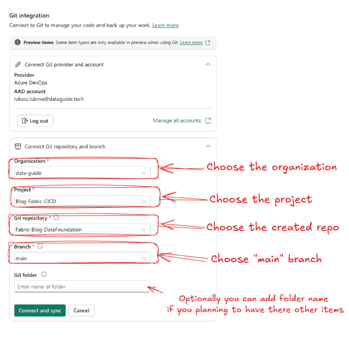Click external link icon beside Manage all accounts
The height and width of the screenshot is (339, 349).
208,121
